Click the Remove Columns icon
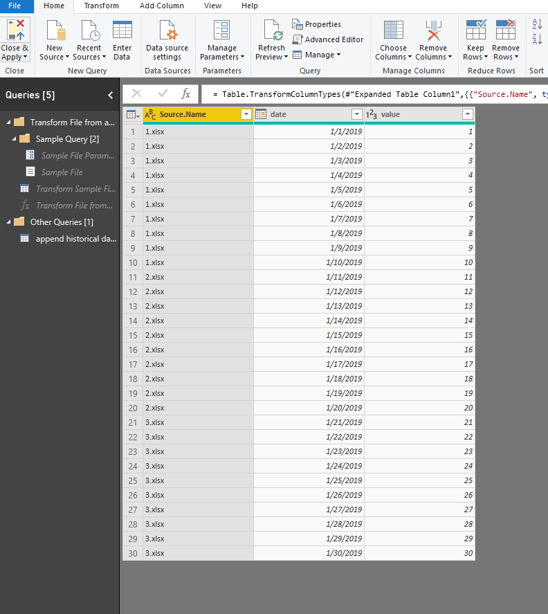 coord(433,30)
